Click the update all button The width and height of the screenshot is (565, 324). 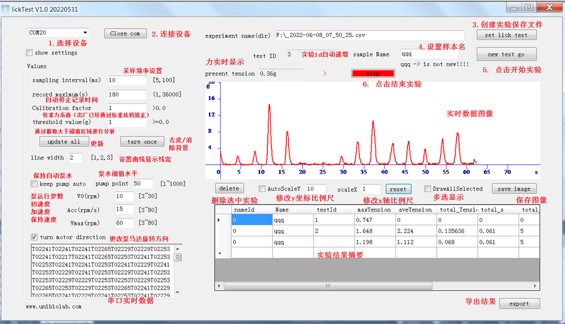[x=64, y=142]
